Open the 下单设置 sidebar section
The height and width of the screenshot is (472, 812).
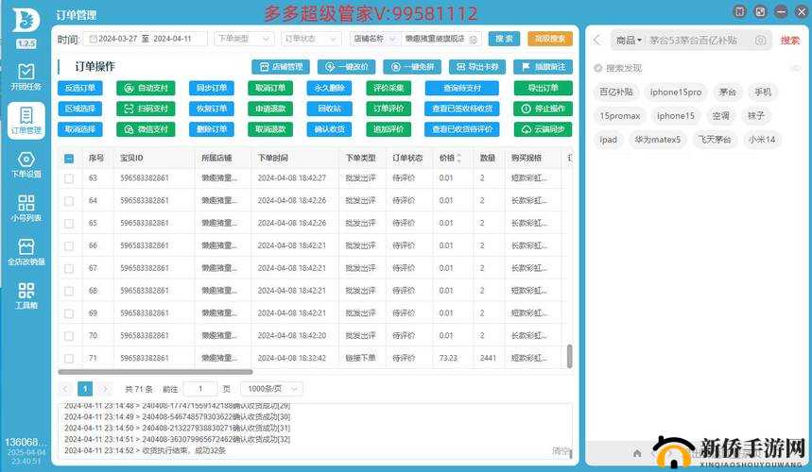click(26, 164)
